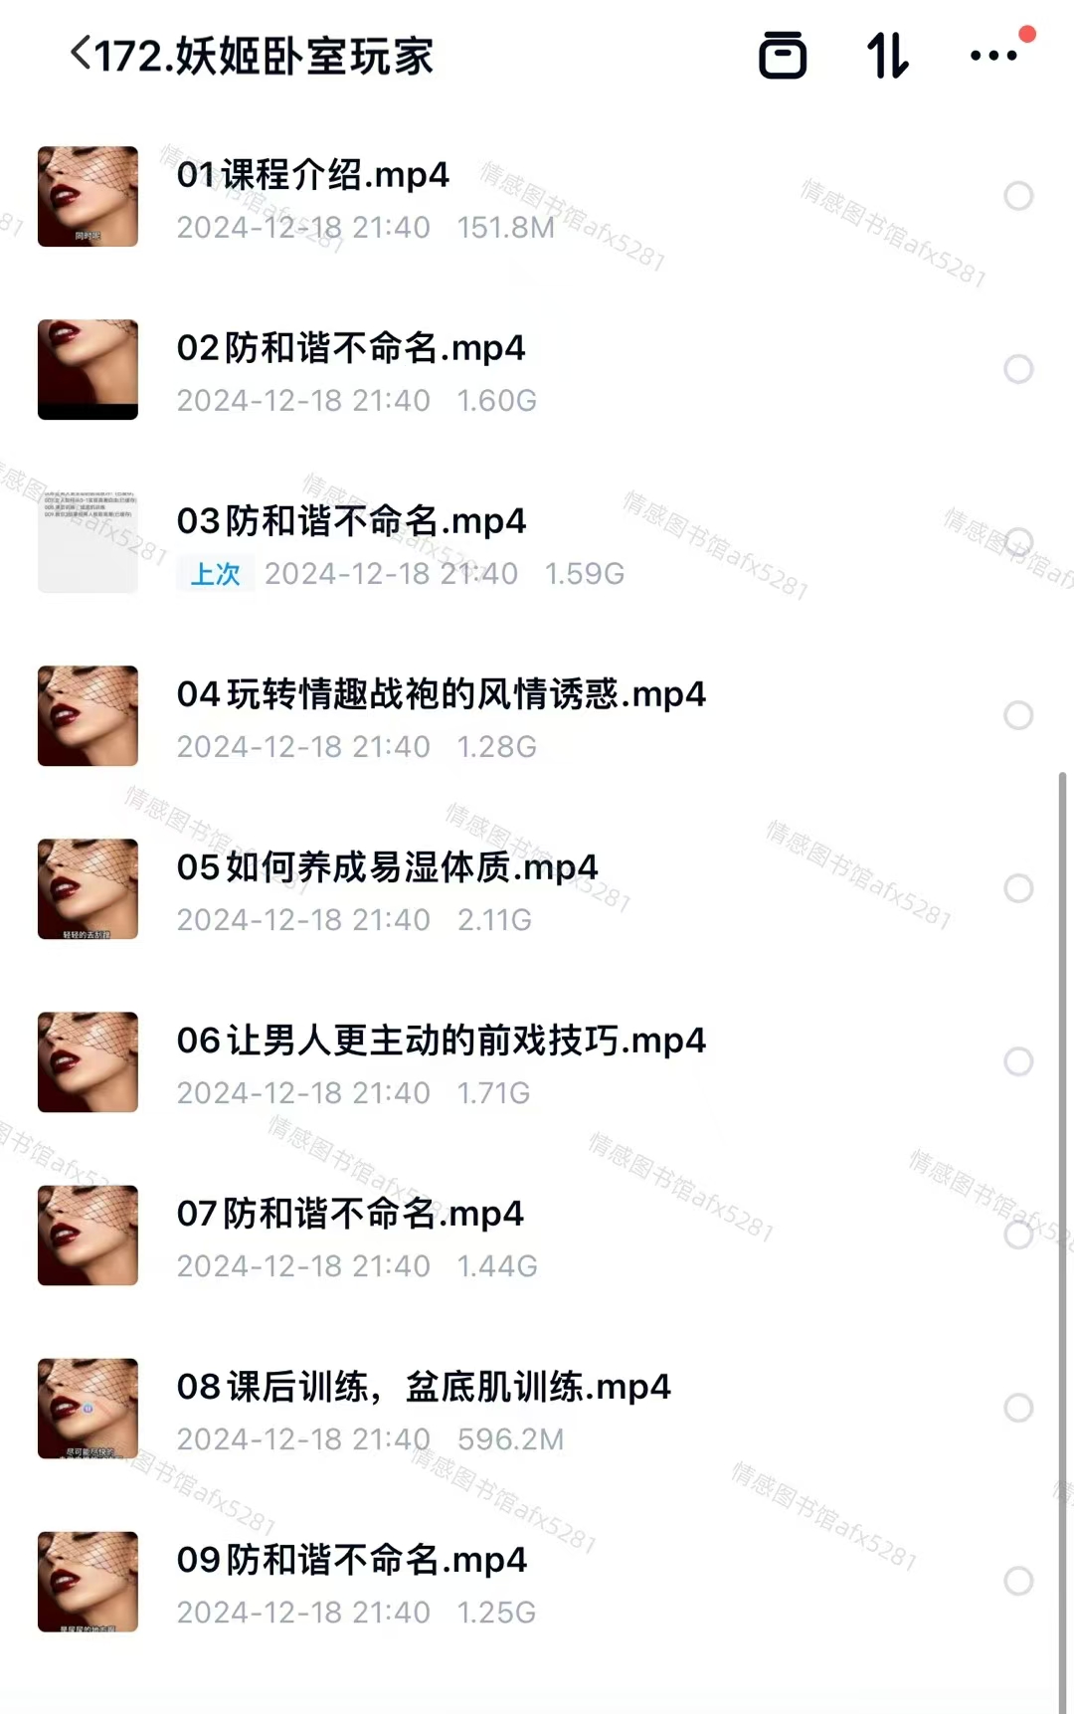This screenshot has width=1074, height=1714.
Task: Tap the 上次 tag on the 03 file
Action: pos(216,574)
